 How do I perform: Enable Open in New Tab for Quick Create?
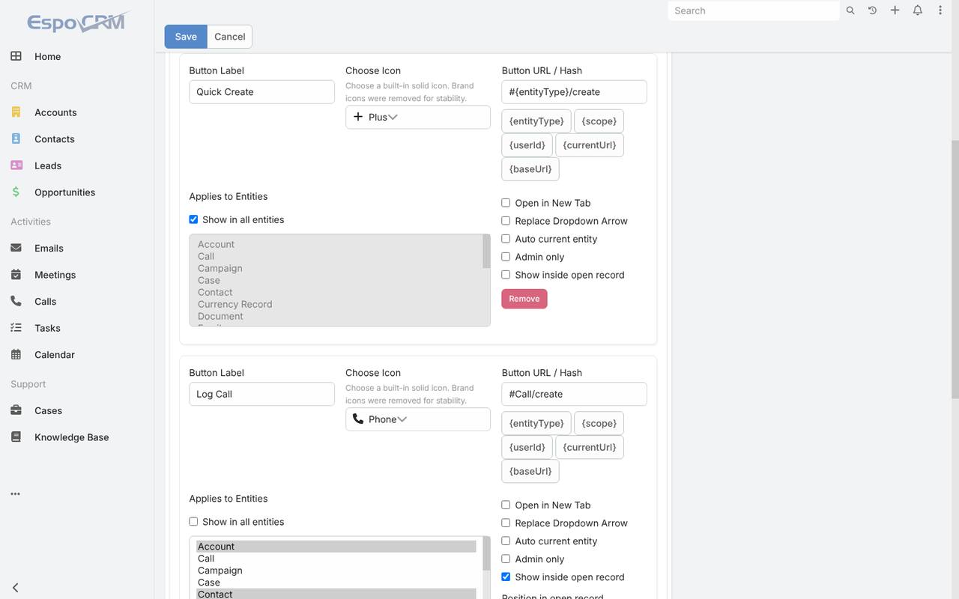(x=506, y=203)
